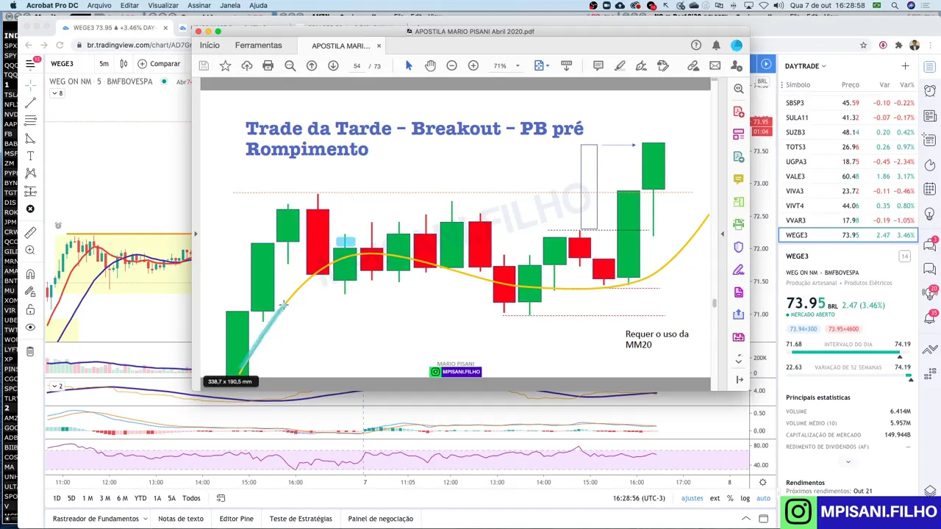Select the Todos time range
Image resolution: width=941 pixels, height=529 pixels.
[x=191, y=498]
